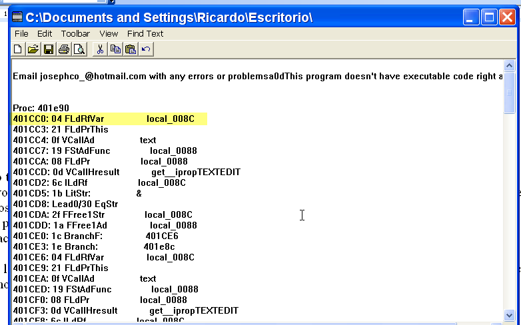The width and height of the screenshot is (521, 325).
Task: Open Print Preview from the toolbar
Action: 79,49
